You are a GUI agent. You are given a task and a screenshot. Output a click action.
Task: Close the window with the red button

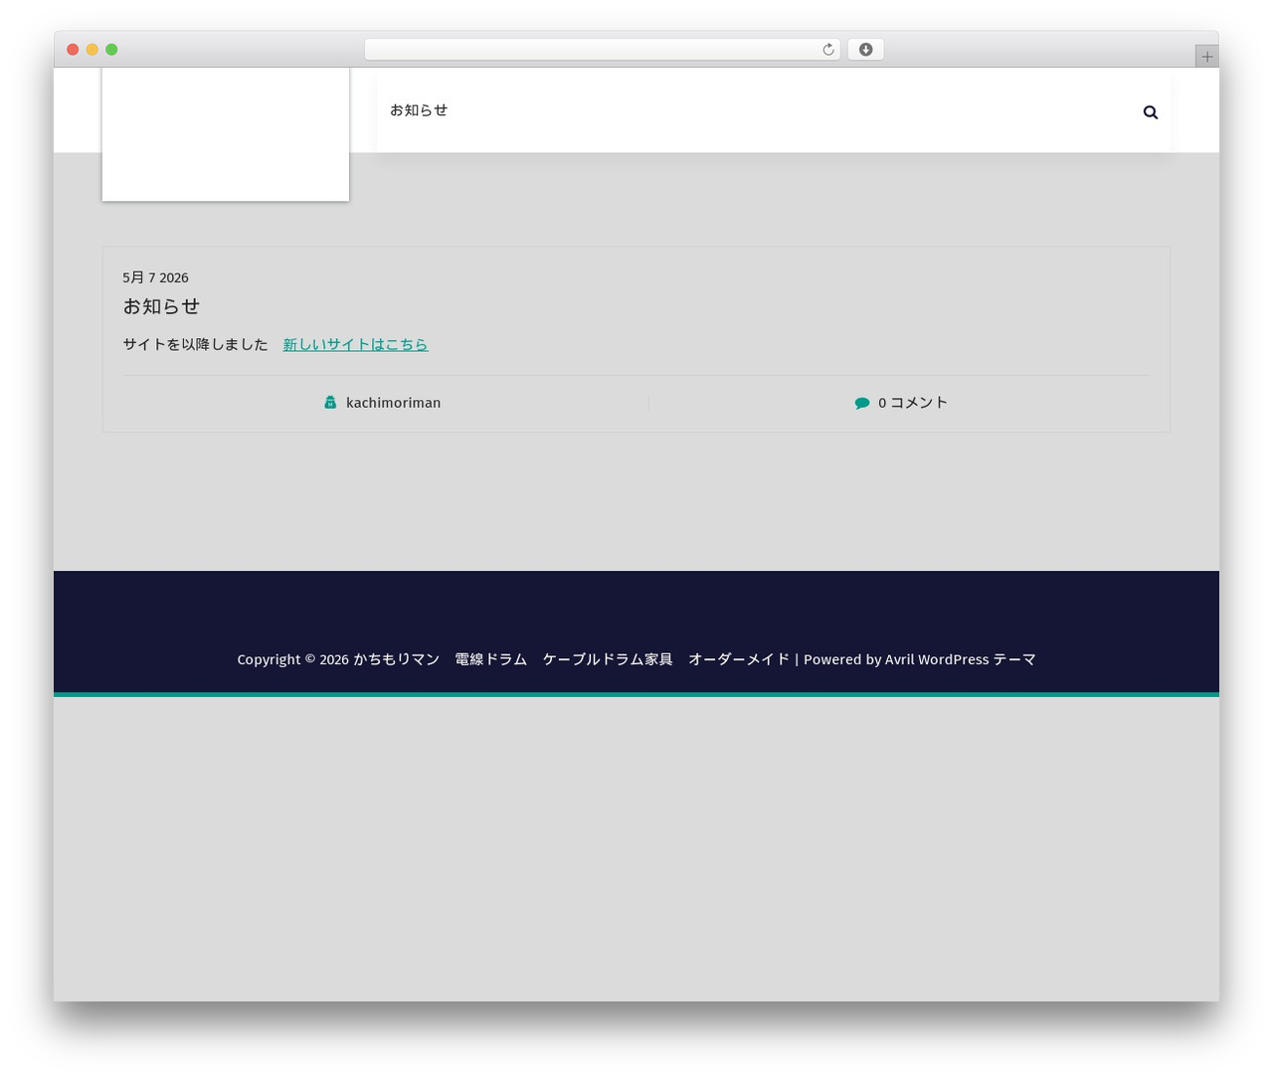point(73,50)
